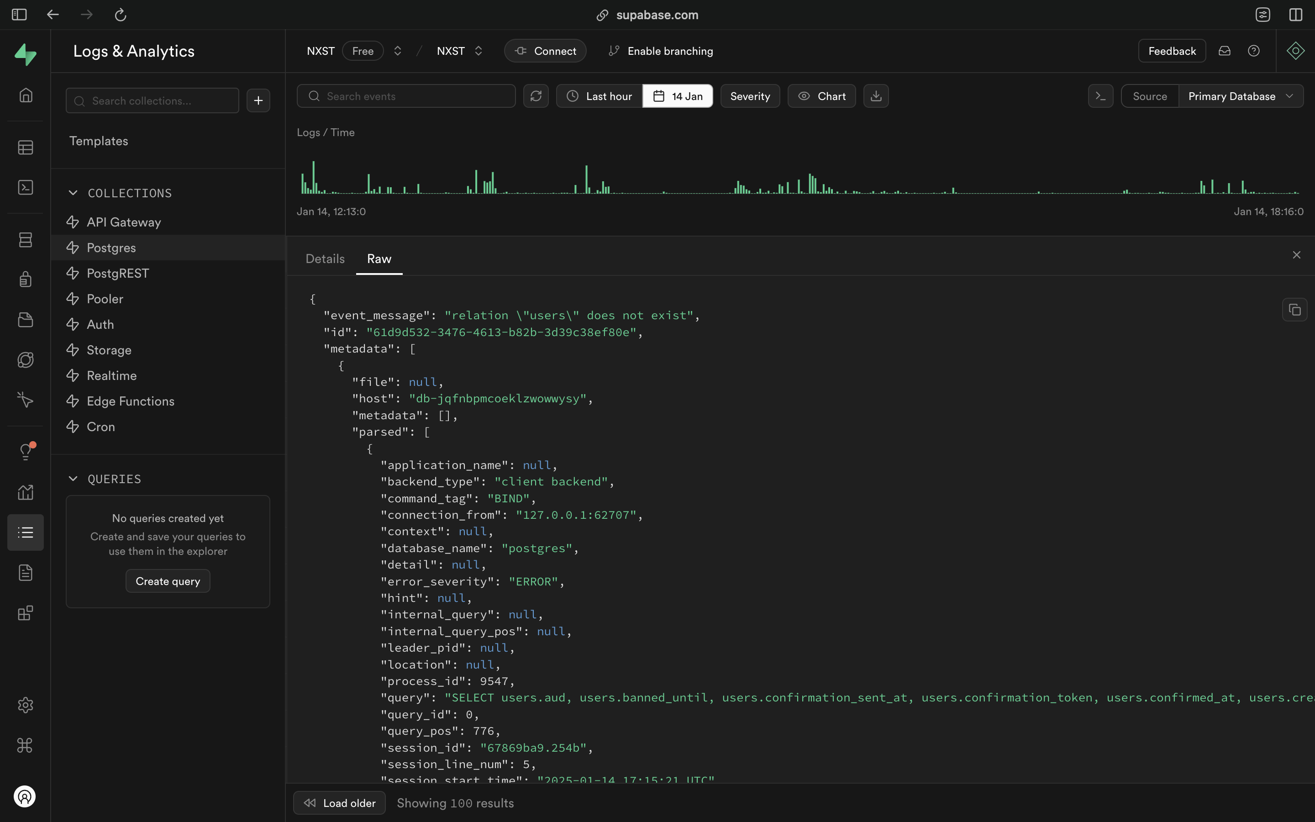Open the Storage section icon
The image size is (1315, 822).
click(x=26, y=320)
